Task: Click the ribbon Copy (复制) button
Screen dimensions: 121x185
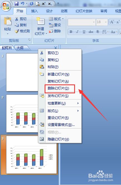Action: (21, 25)
